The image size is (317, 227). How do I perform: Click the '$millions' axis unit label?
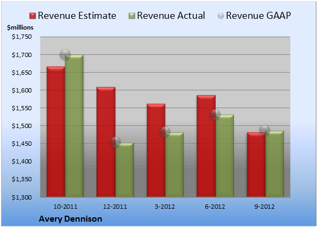[20, 27]
